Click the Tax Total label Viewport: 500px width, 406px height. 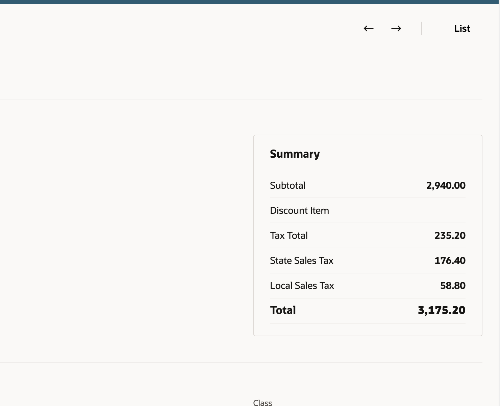click(x=289, y=235)
